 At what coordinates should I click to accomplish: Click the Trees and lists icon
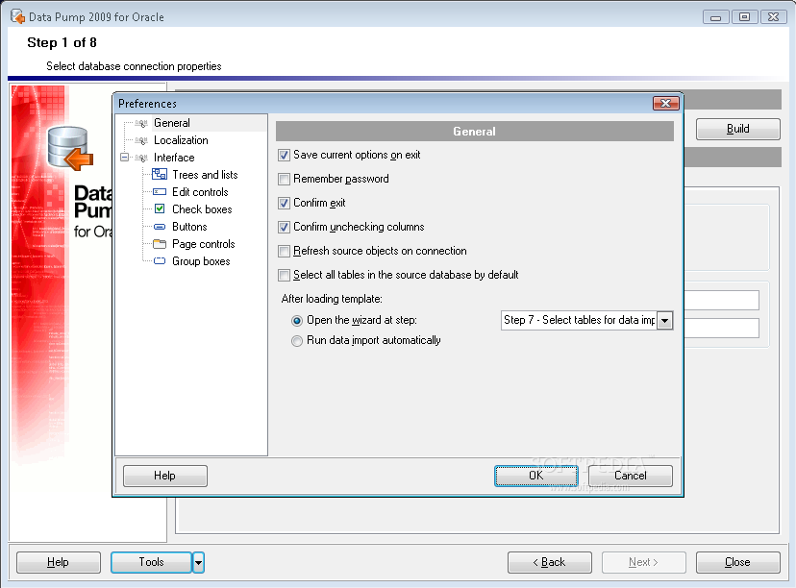[160, 175]
